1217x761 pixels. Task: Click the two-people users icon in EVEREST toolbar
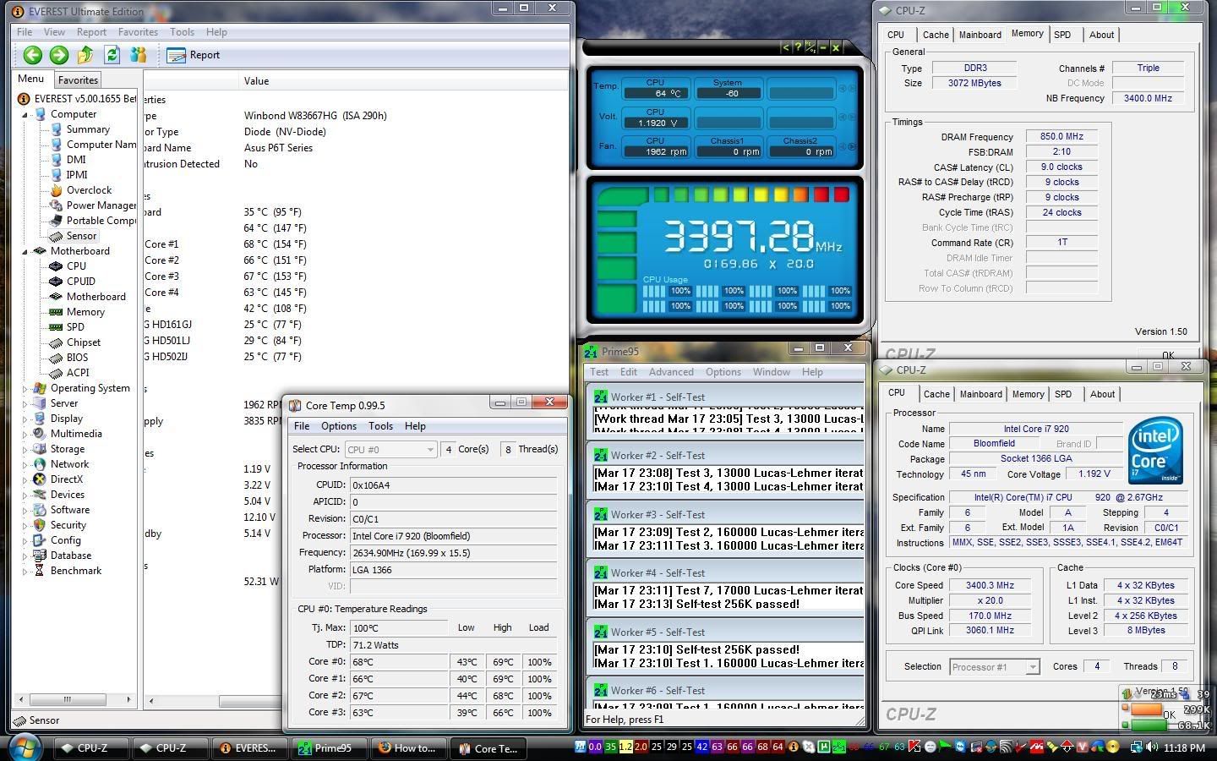(138, 55)
